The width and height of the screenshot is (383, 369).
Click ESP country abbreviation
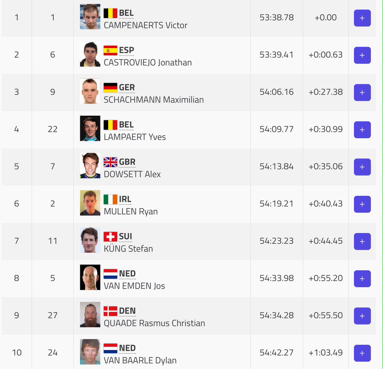pos(126,50)
